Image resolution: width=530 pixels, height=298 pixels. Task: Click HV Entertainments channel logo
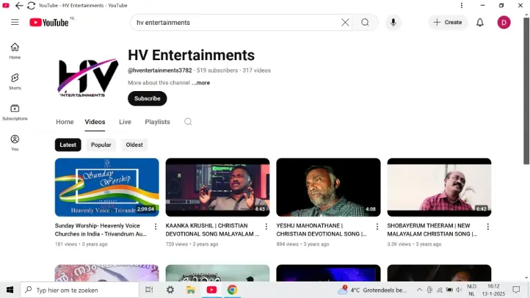click(88, 77)
